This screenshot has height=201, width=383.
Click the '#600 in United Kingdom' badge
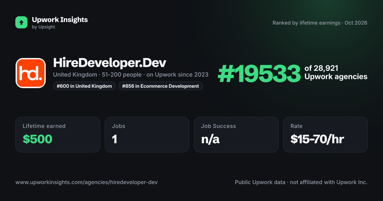click(x=84, y=86)
